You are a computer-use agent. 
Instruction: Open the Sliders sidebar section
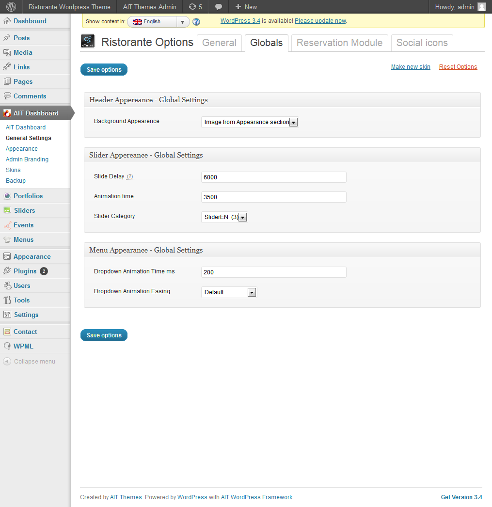24,210
